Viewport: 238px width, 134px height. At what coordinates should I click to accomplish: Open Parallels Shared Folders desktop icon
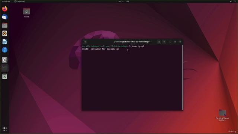222,115
